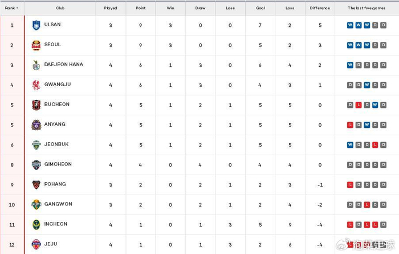Screen dimensions: 399x254
Task: Click Ulsan's first blue W result badge
Action: (349, 25)
